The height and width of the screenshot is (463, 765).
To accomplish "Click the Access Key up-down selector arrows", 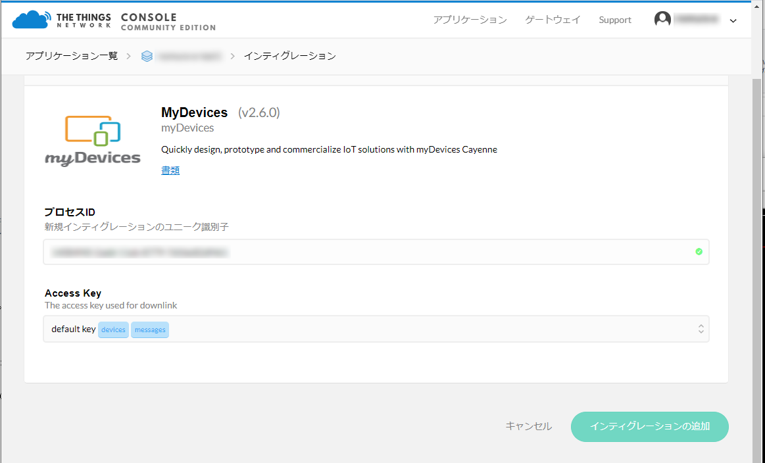I will tap(701, 329).
